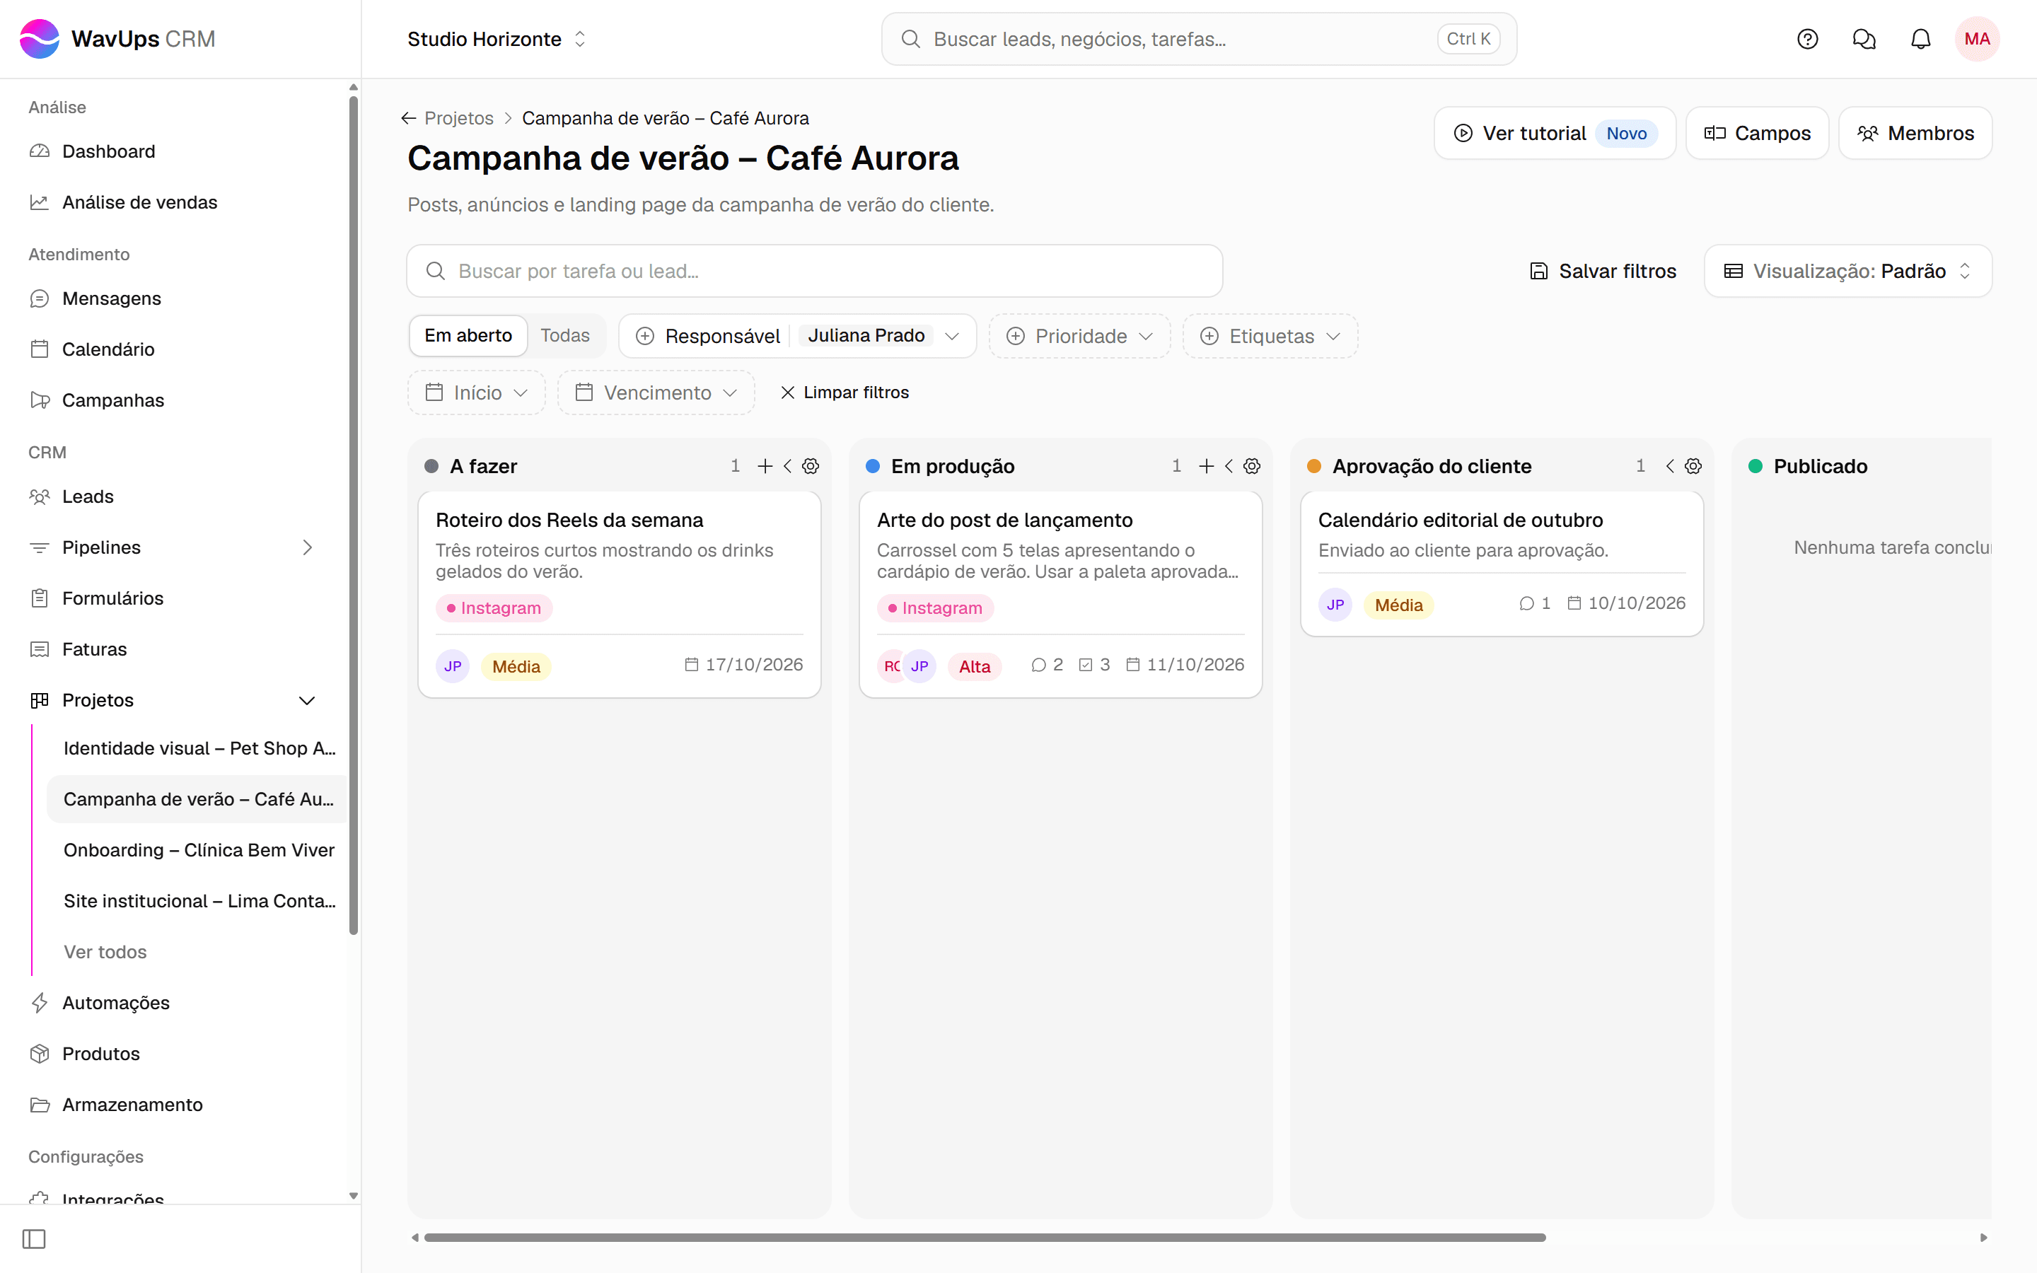Expand the Pipelines submenu
2037x1273 pixels.
pos(307,547)
